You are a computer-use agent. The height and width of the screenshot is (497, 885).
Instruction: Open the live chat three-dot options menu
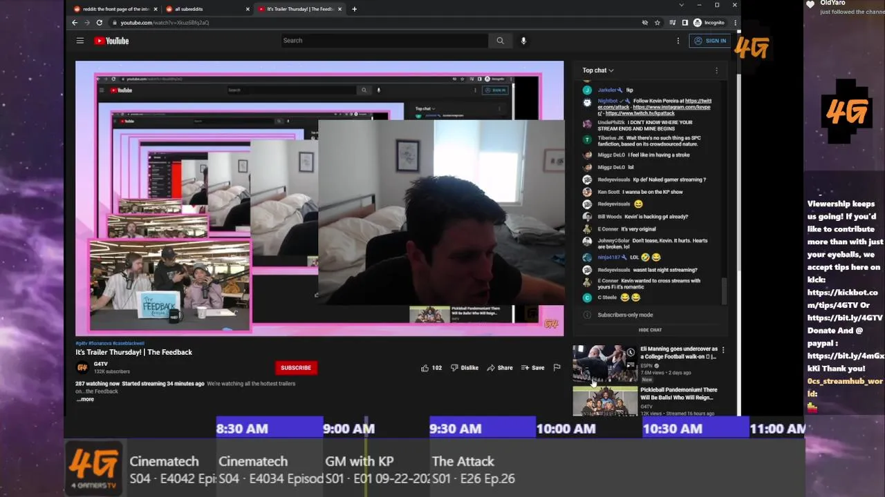point(716,70)
